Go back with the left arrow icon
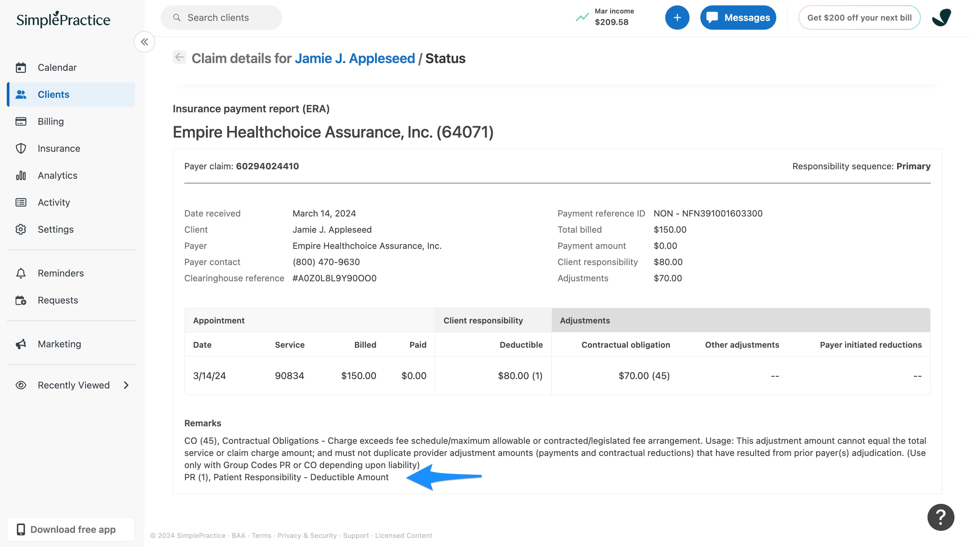The height and width of the screenshot is (547, 970). tap(180, 57)
